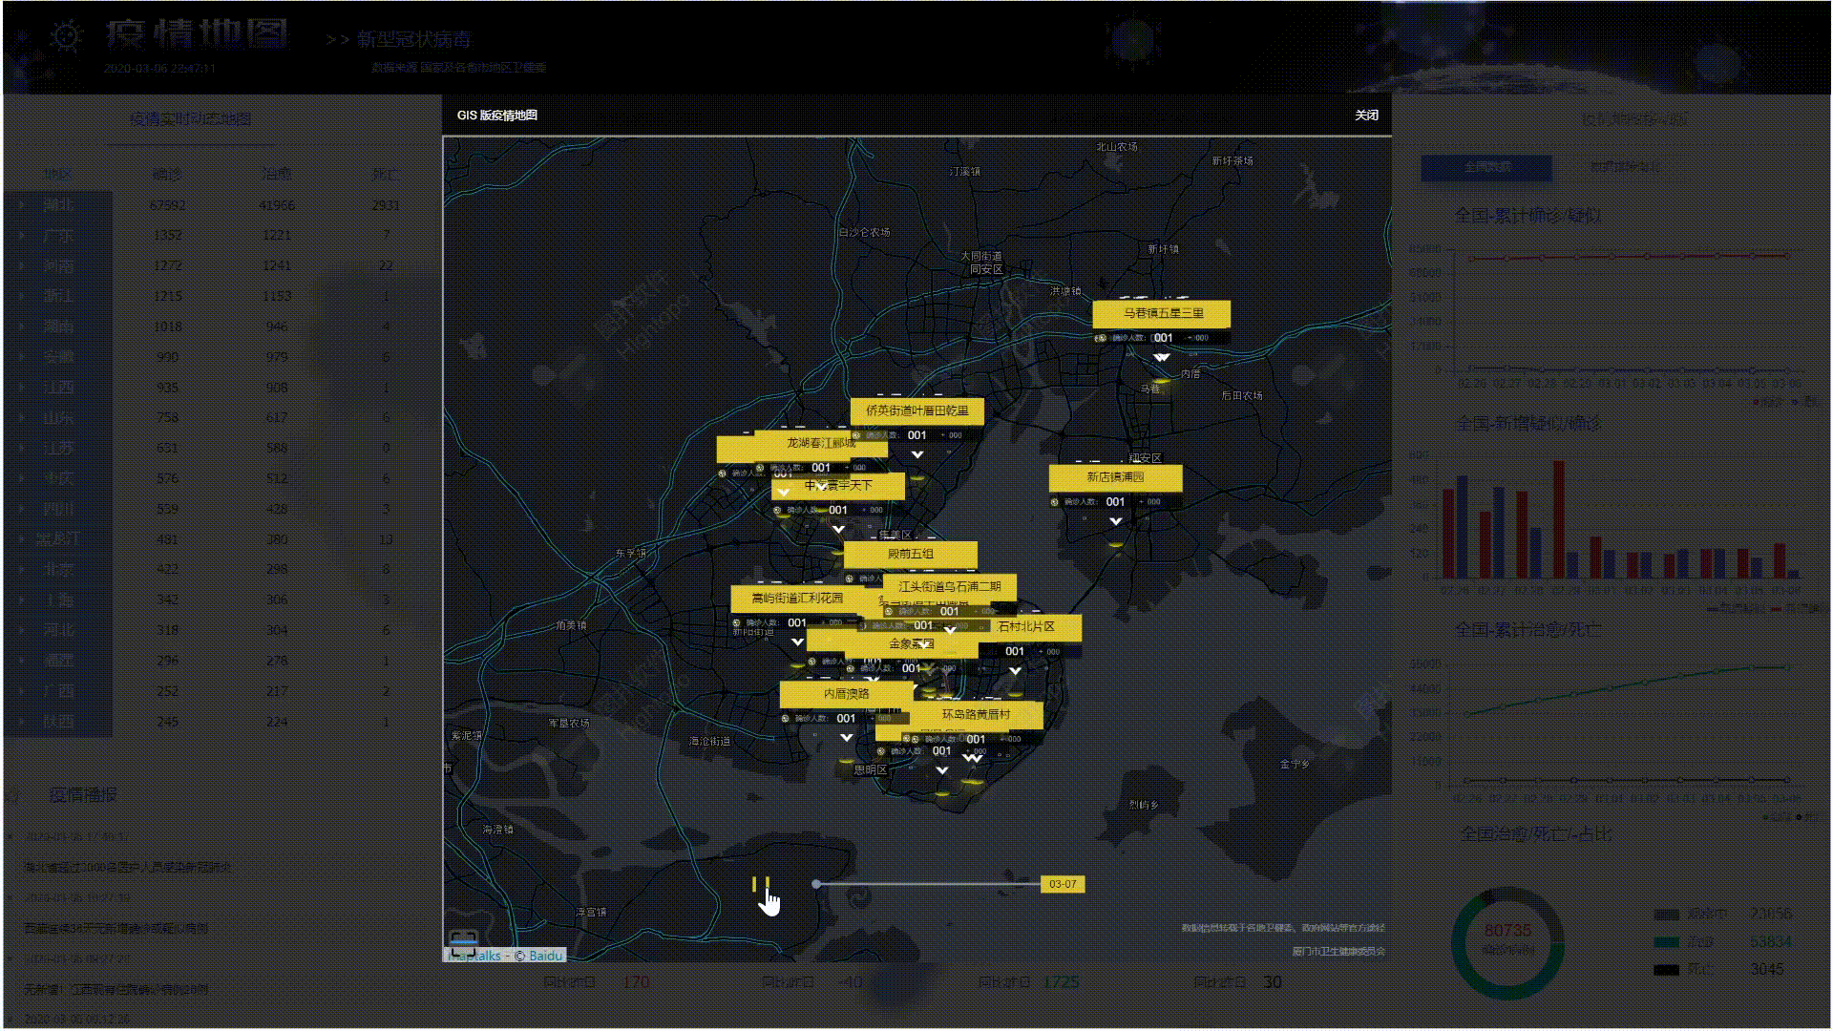
Task: Open the Baidu attribution link
Action: [546, 956]
